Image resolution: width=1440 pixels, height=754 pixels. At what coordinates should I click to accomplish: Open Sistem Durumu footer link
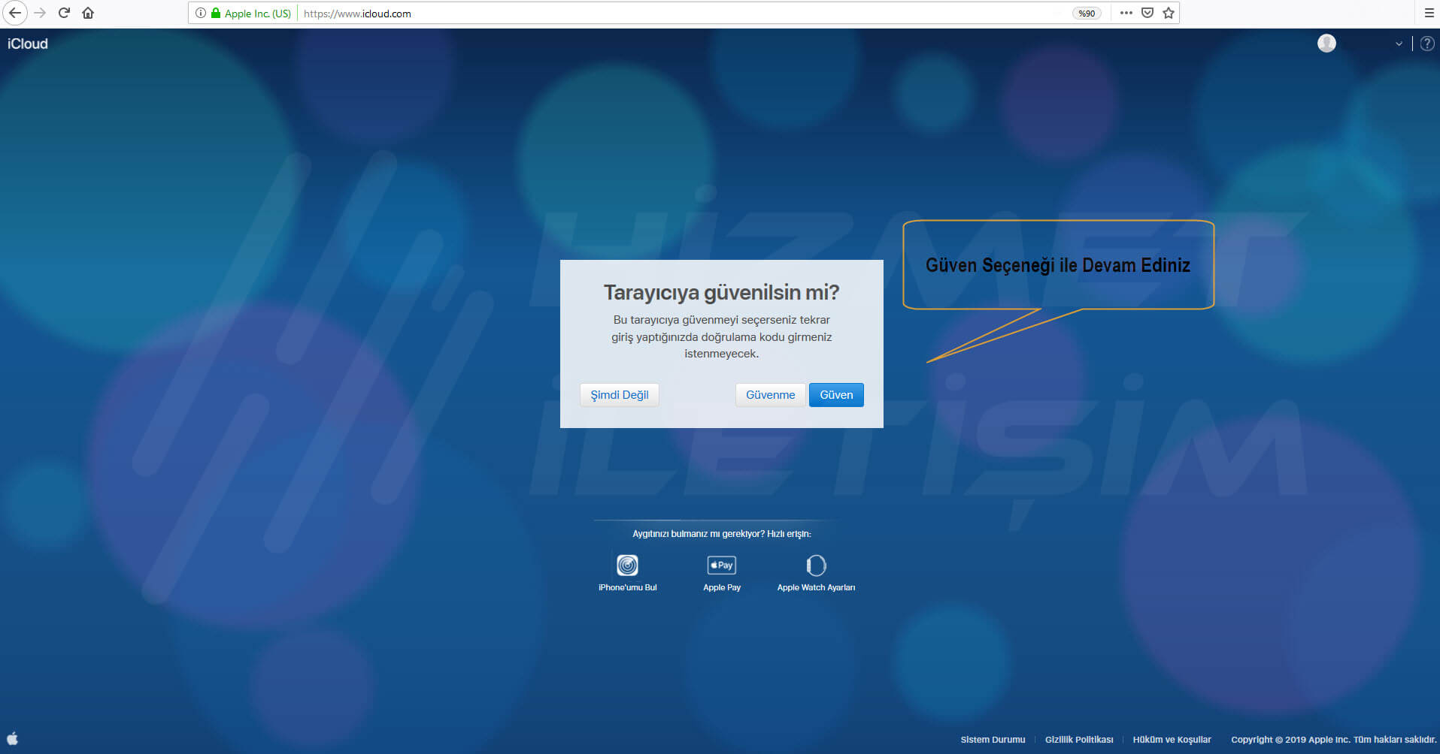pos(993,740)
